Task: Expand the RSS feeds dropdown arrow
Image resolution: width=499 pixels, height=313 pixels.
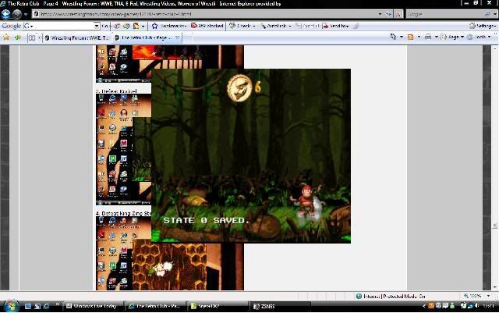Action: [x=419, y=37]
